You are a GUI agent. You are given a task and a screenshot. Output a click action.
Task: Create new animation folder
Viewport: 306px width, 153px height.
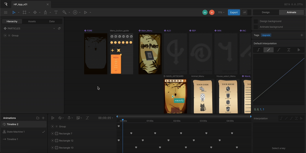(37, 118)
